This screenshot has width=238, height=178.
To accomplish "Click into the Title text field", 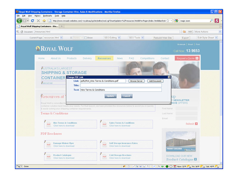I will coord(121,85).
